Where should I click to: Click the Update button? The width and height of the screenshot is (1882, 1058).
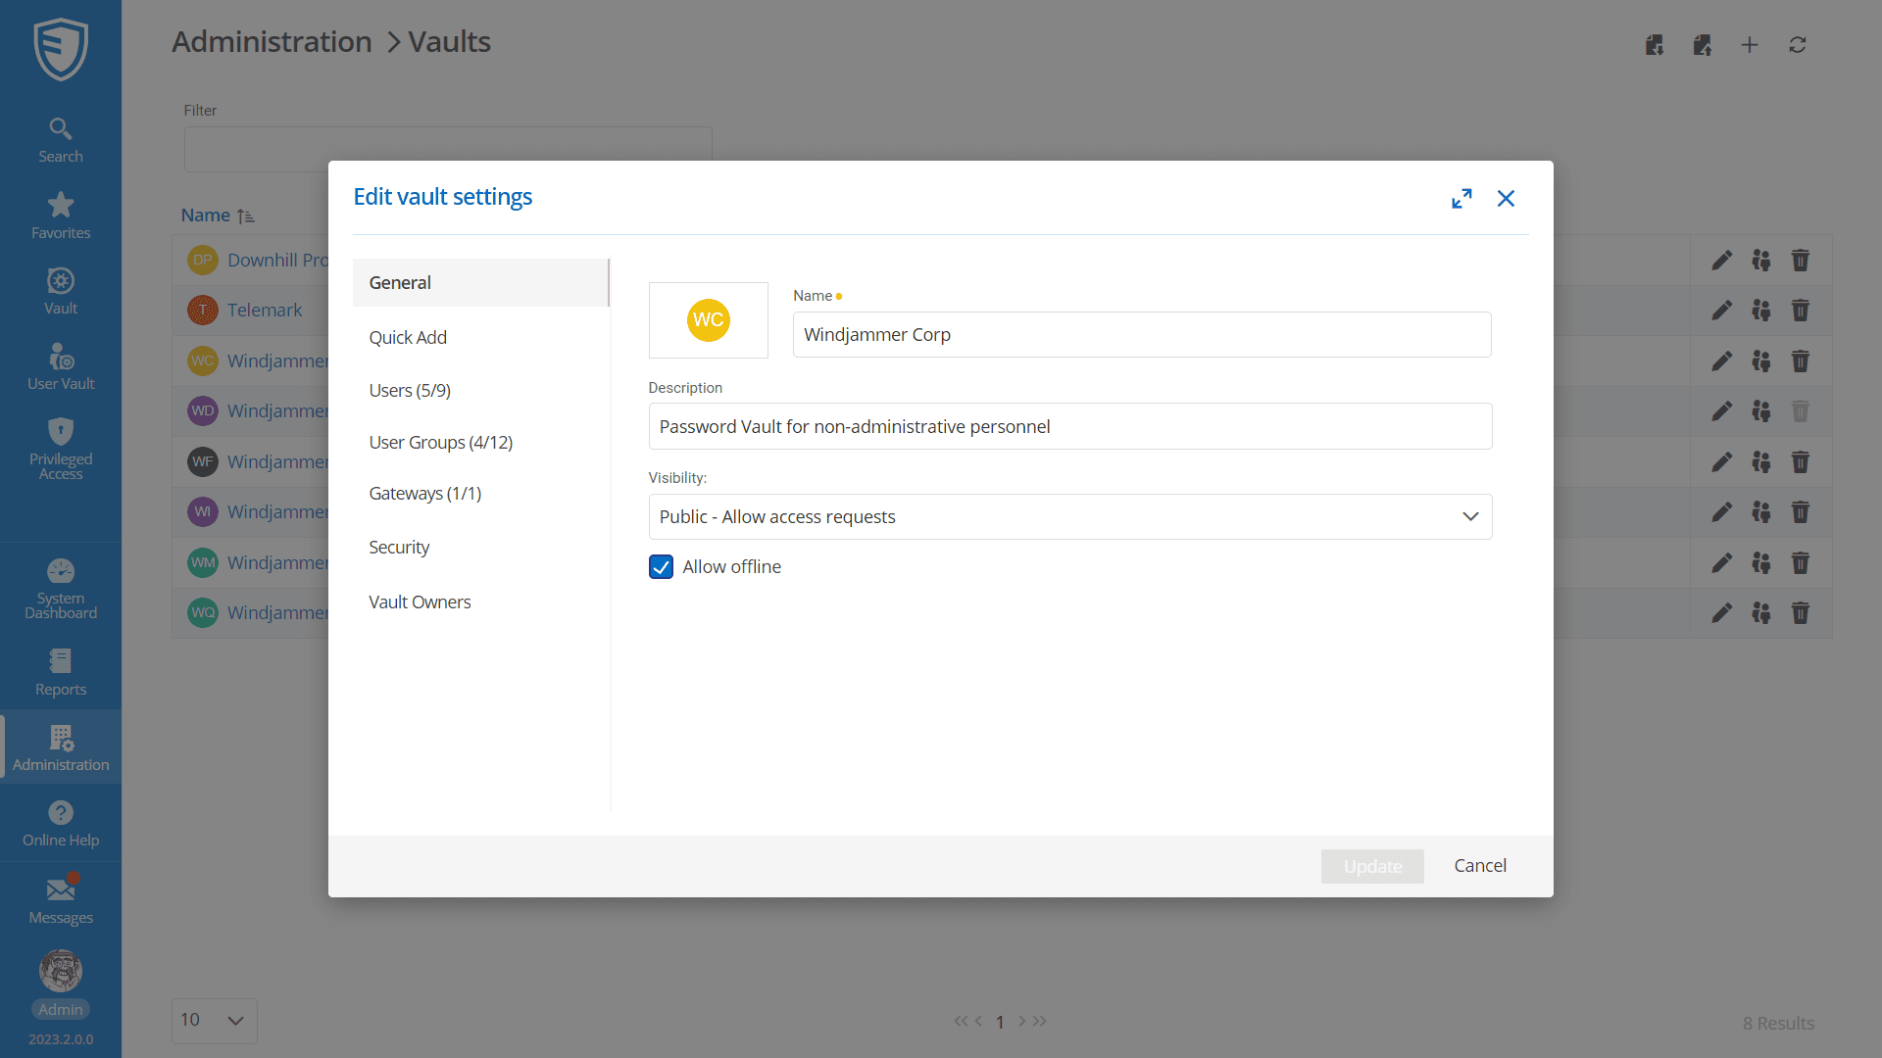coord(1371,866)
